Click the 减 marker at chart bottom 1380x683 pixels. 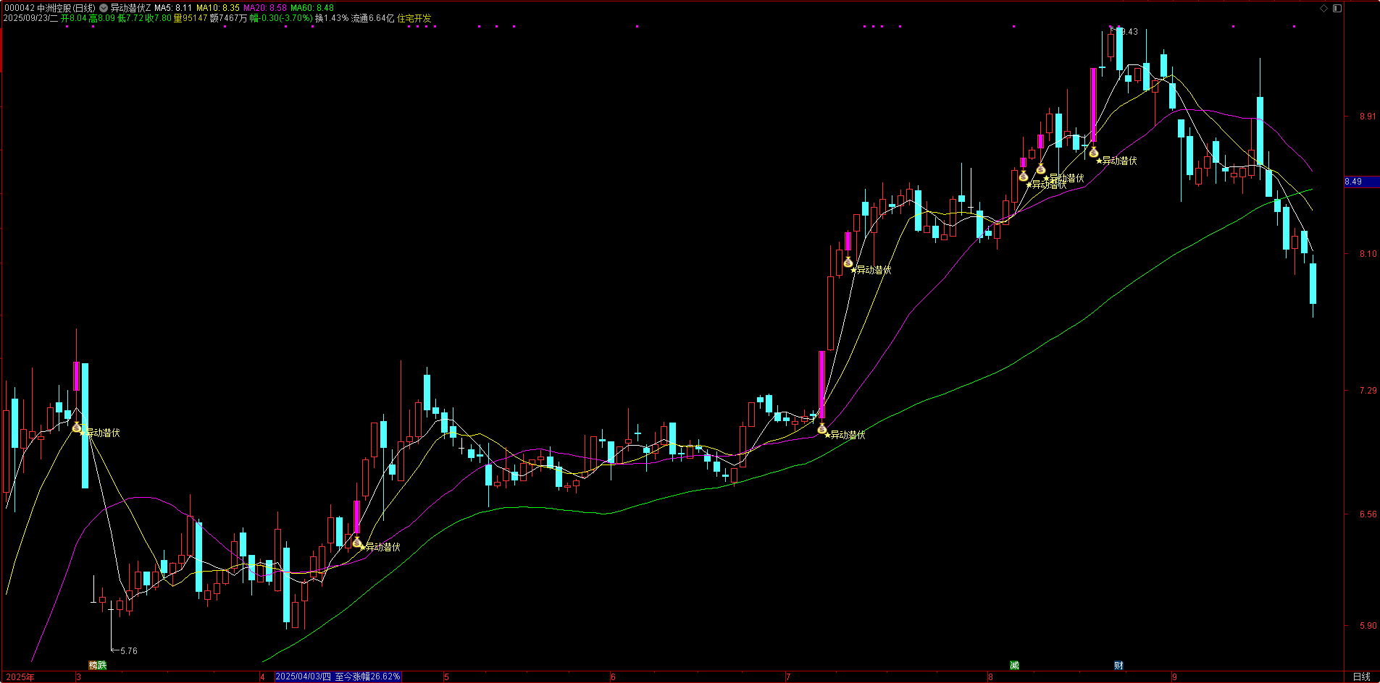click(x=1014, y=666)
